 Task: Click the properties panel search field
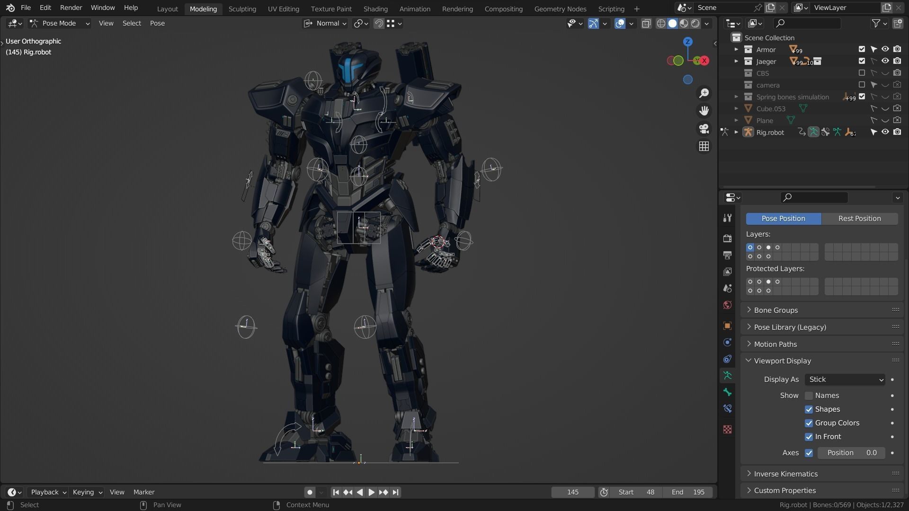point(814,197)
